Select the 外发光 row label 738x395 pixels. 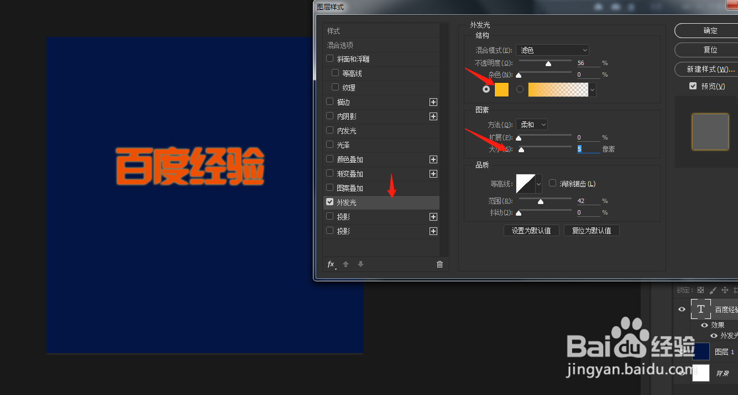tap(347, 202)
